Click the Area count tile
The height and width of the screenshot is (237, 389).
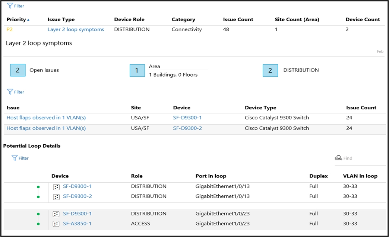[x=137, y=71]
